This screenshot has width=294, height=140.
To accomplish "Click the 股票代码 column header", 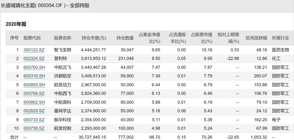I will click(32, 38).
